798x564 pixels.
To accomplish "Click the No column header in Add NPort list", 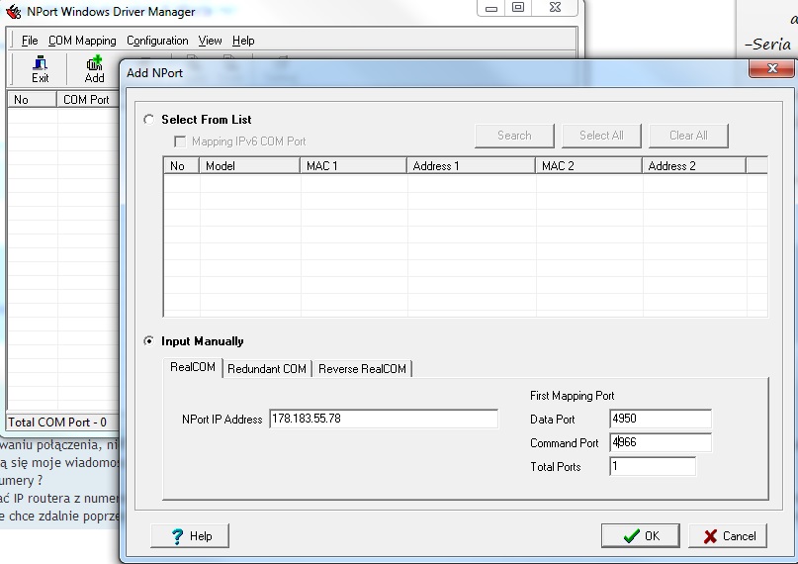I will click(182, 166).
